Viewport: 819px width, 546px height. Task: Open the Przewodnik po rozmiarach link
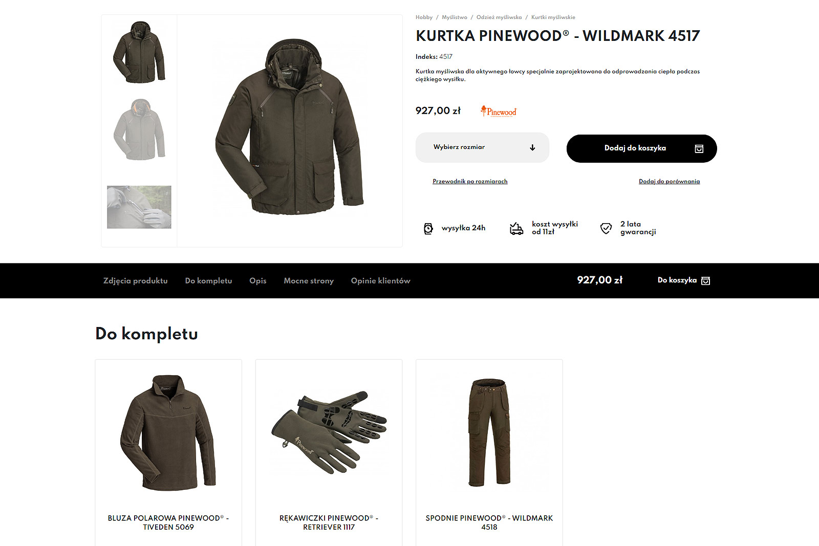pyautogui.click(x=470, y=181)
